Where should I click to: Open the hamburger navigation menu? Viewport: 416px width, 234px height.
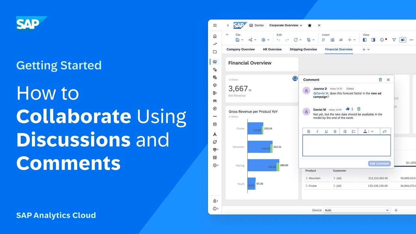coord(215,25)
